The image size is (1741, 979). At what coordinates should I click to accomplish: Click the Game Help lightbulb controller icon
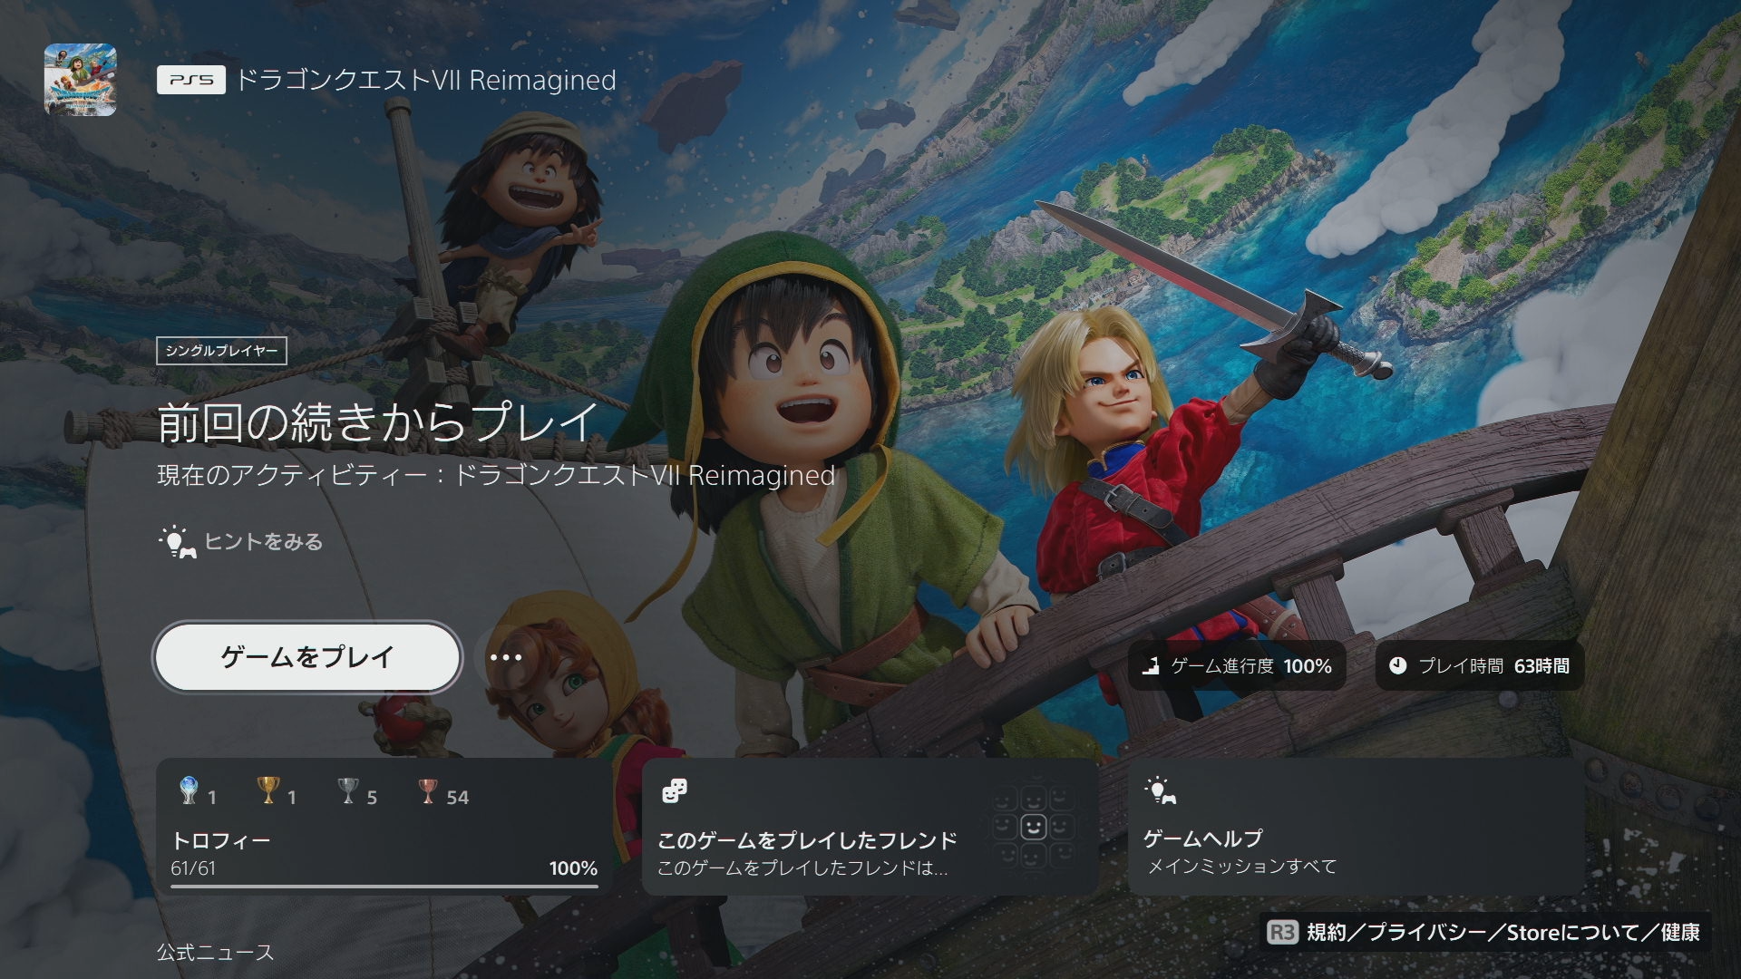point(1160,790)
